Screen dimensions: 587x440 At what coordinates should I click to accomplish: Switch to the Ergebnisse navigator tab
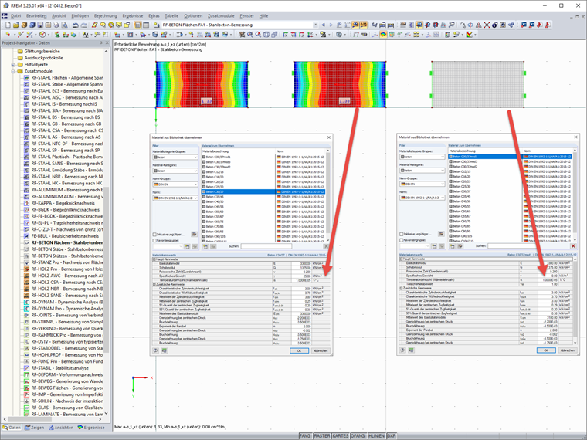pos(91,428)
